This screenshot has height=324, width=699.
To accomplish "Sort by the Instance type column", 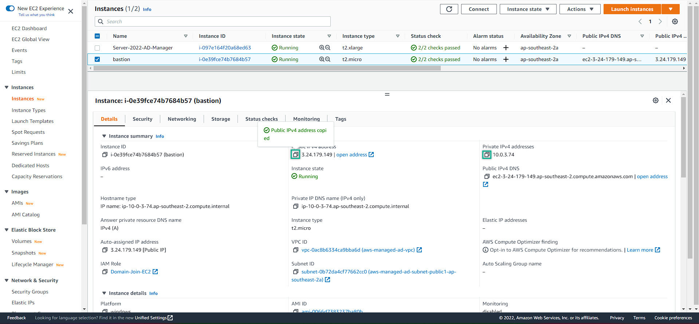I will click(x=398, y=36).
